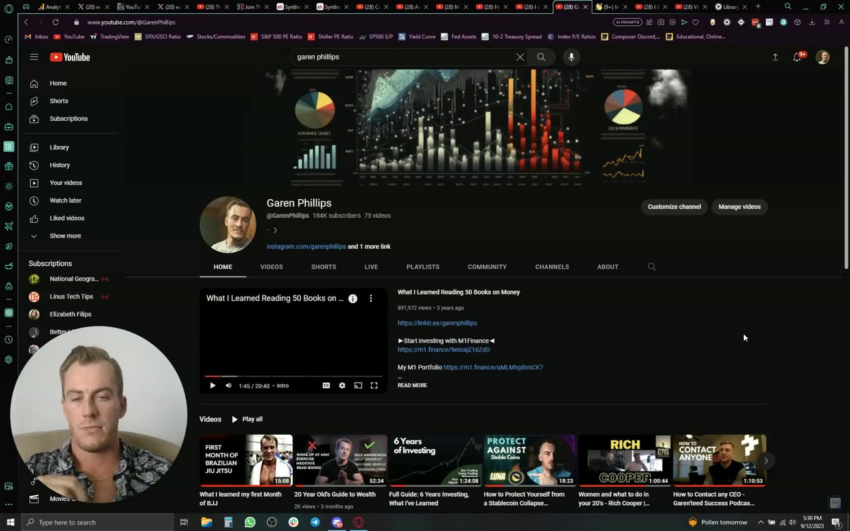850x531 pixels.
Task: Cast video with Chromecast icon
Action: point(358,386)
